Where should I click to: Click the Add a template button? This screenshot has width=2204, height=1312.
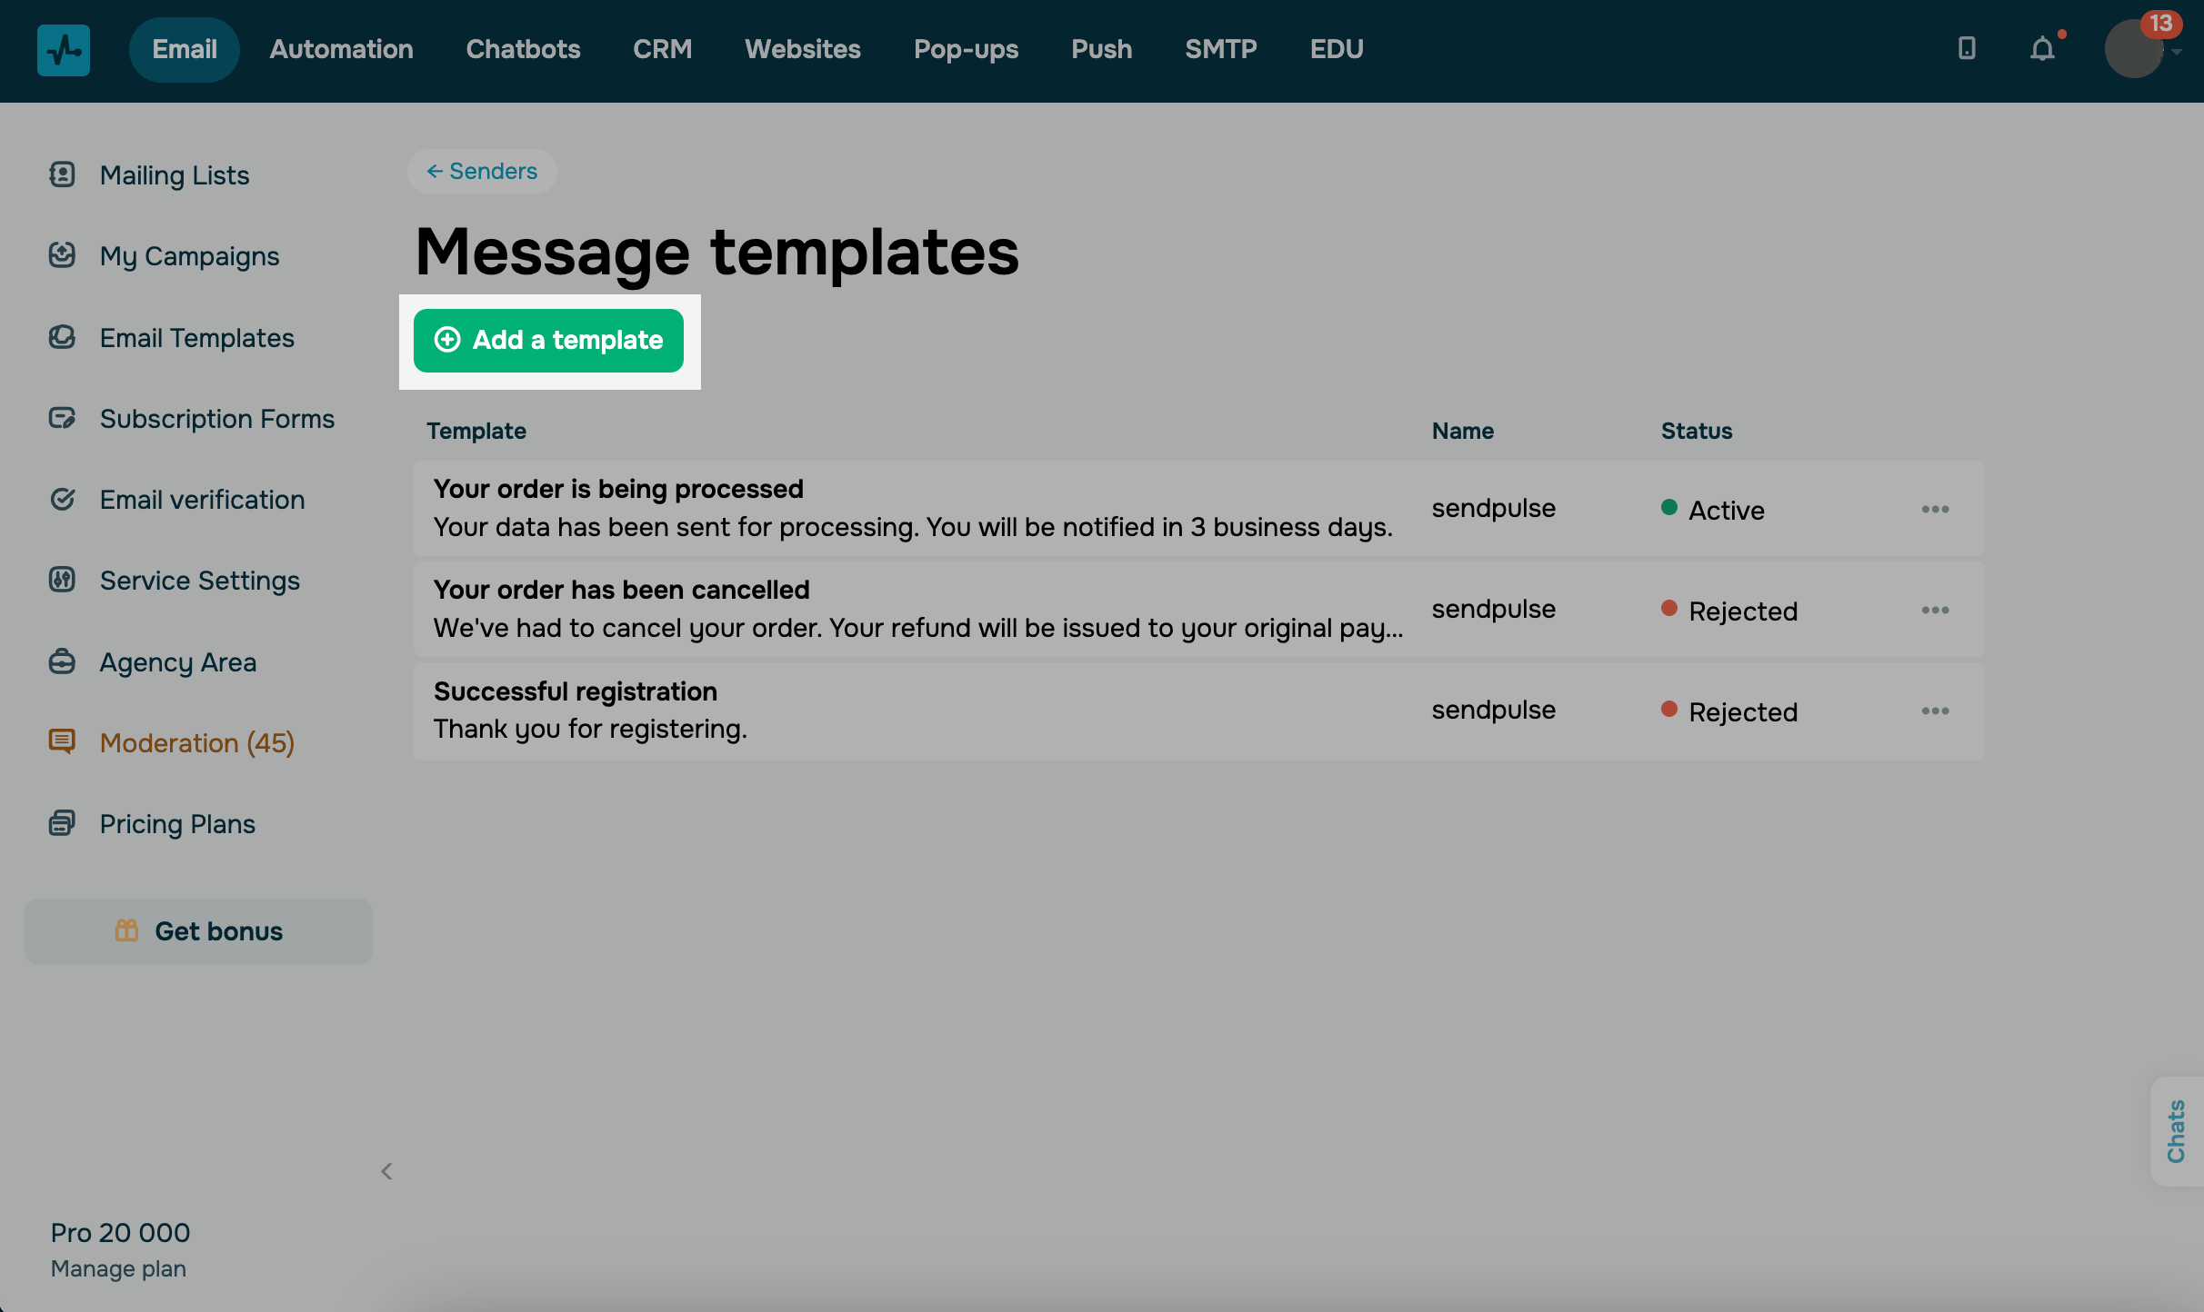pos(548,341)
